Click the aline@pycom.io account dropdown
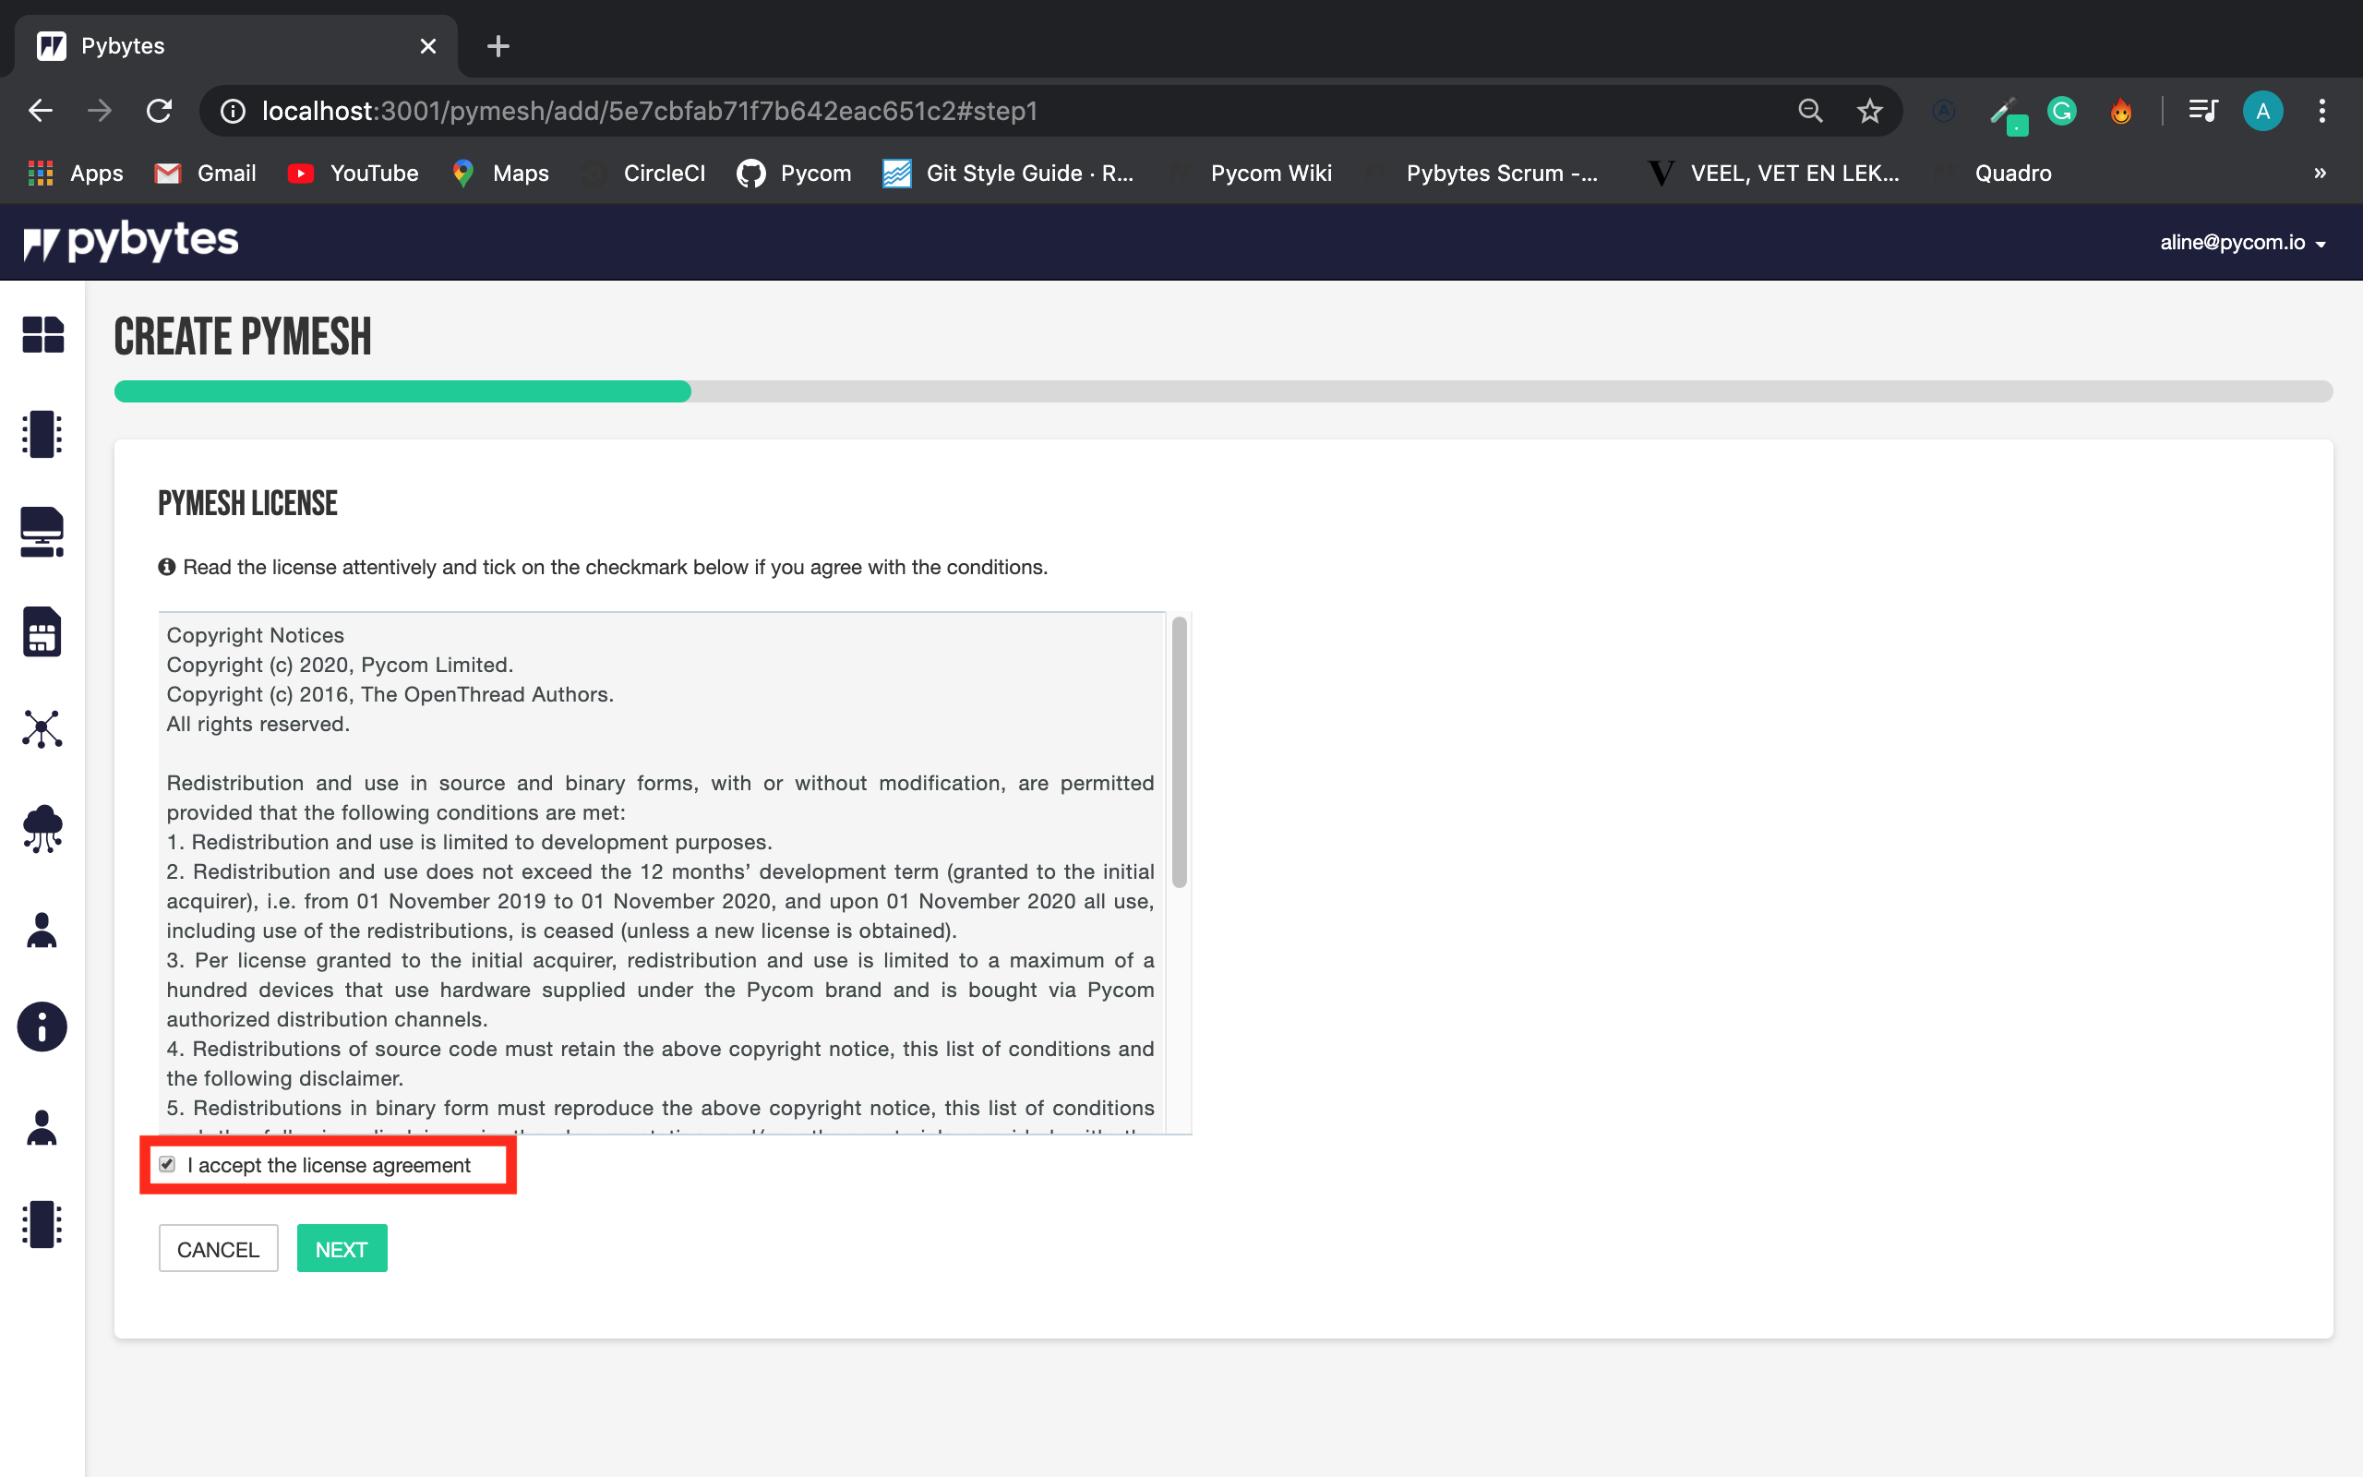 (2244, 242)
